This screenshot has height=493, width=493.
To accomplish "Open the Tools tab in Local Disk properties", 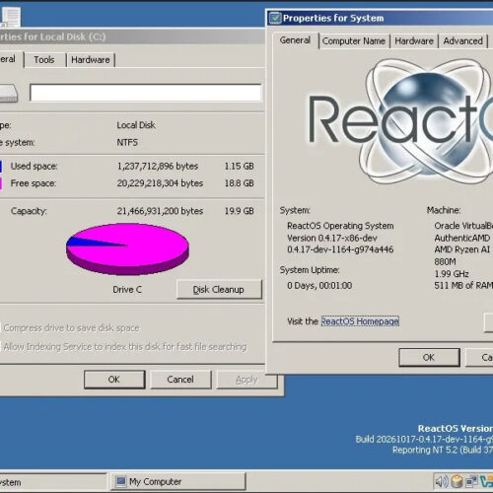I will (44, 60).
